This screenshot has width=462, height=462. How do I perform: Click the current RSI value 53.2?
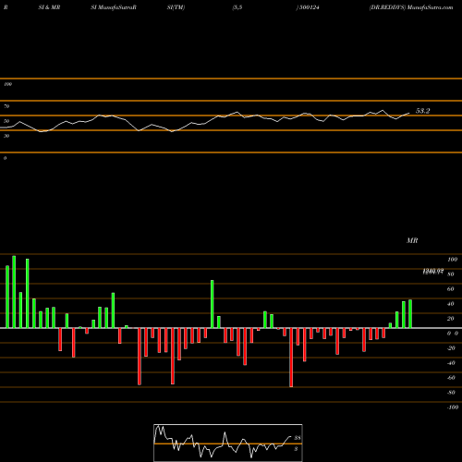coord(422,111)
